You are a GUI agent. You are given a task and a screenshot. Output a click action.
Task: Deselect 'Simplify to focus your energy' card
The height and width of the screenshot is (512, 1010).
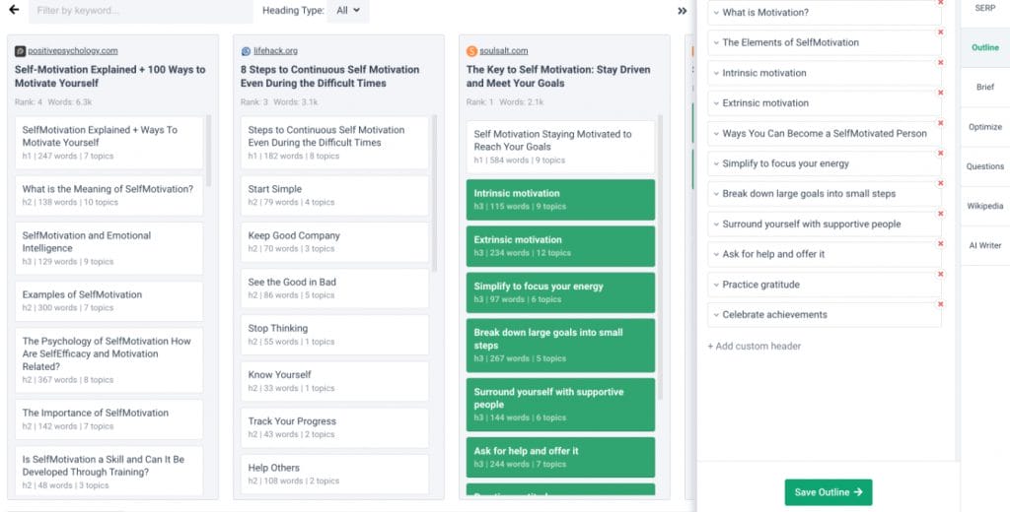(560, 292)
